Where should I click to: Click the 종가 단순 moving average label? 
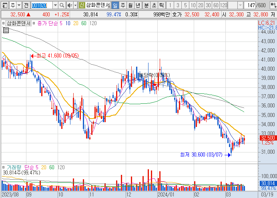48,23
